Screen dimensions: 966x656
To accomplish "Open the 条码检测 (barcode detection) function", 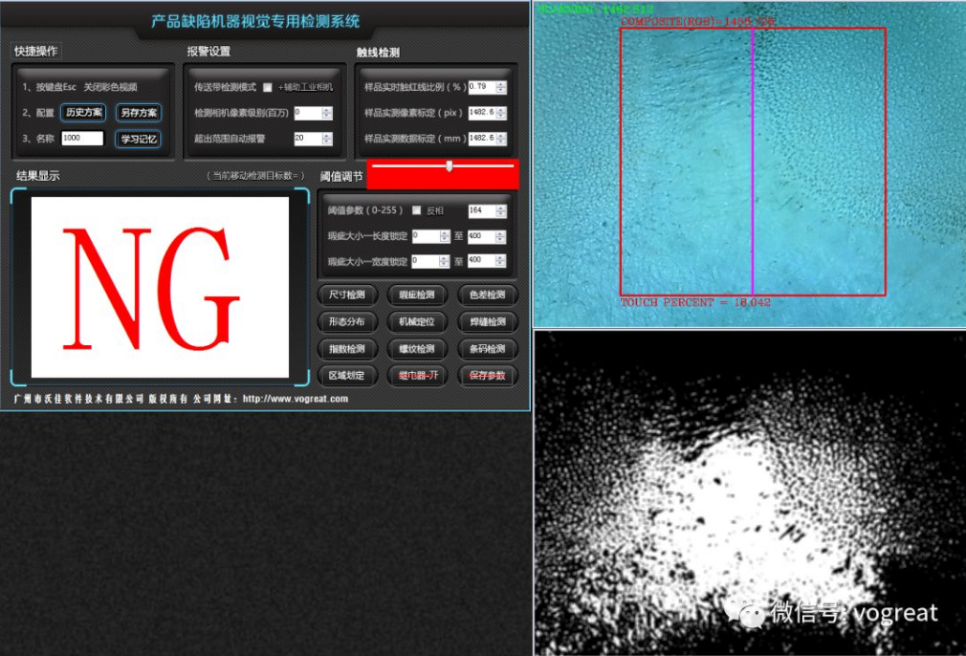I will pos(489,348).
